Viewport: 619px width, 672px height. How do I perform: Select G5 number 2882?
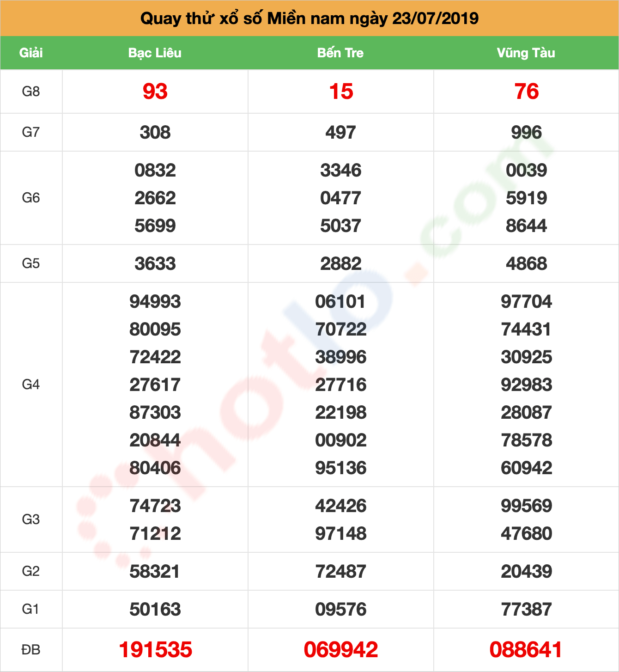click(341, 264)
